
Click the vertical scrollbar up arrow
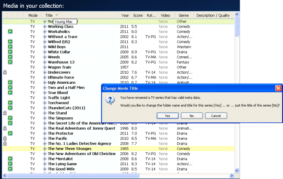[x=237, y=14]
